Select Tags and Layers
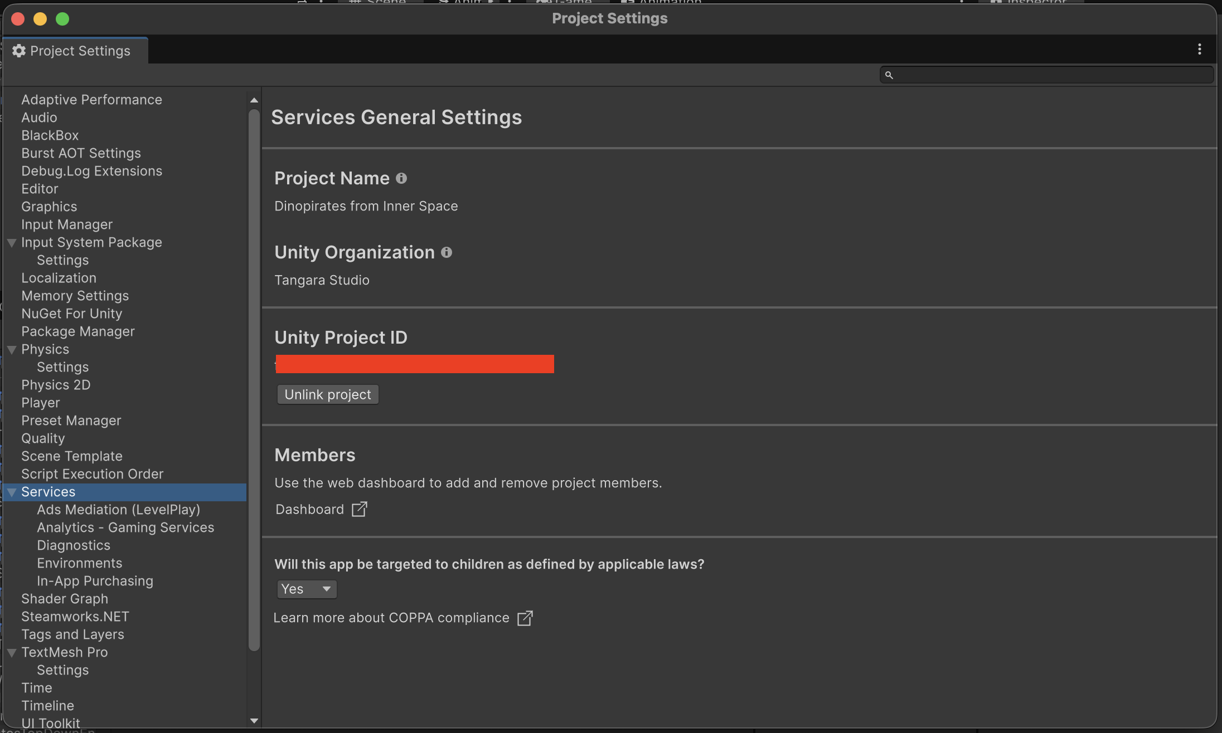1222x733 pixels. point(72,634)
